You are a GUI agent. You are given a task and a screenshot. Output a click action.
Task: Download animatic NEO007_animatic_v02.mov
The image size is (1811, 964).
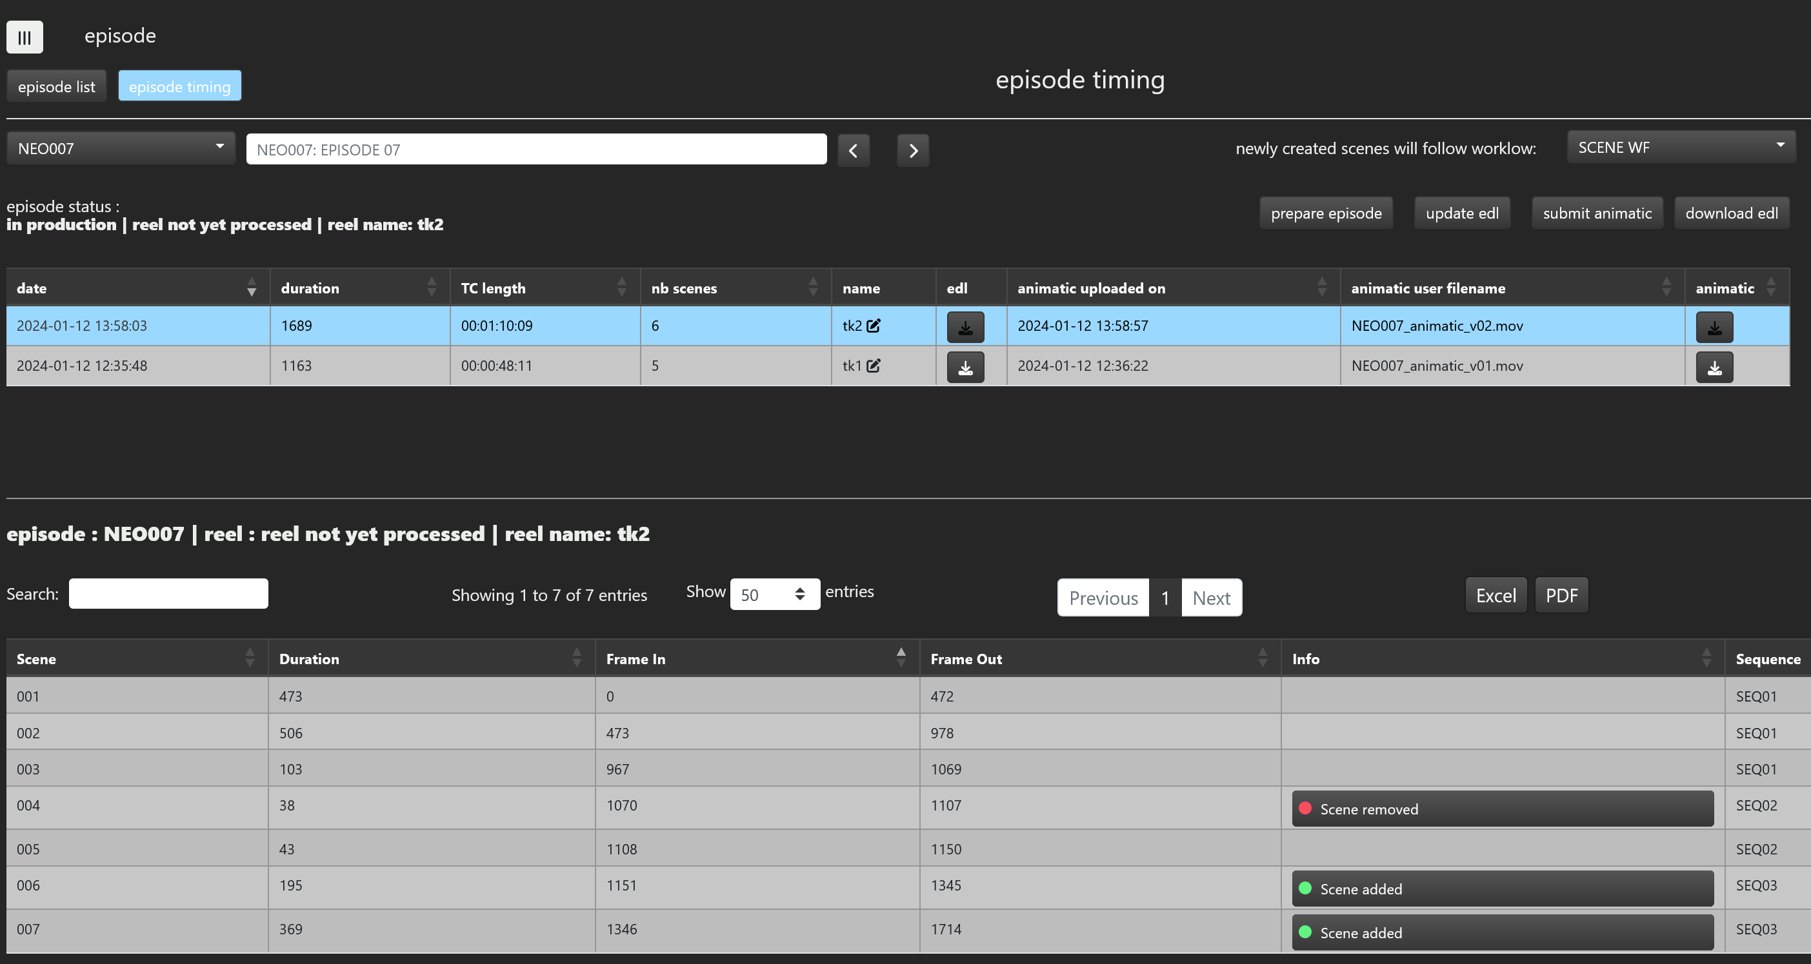click(x=1714, y=327)
